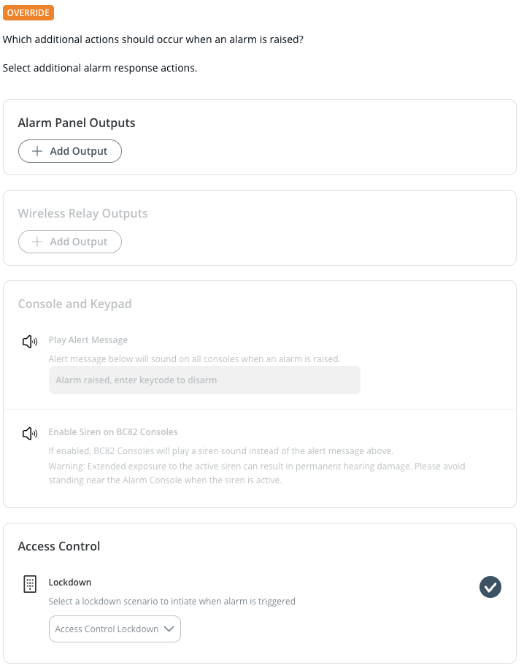Screen dimensions: 524x668
Task: Click the plus icon in Wireless Relay Add Output
Action: (38, 242)
